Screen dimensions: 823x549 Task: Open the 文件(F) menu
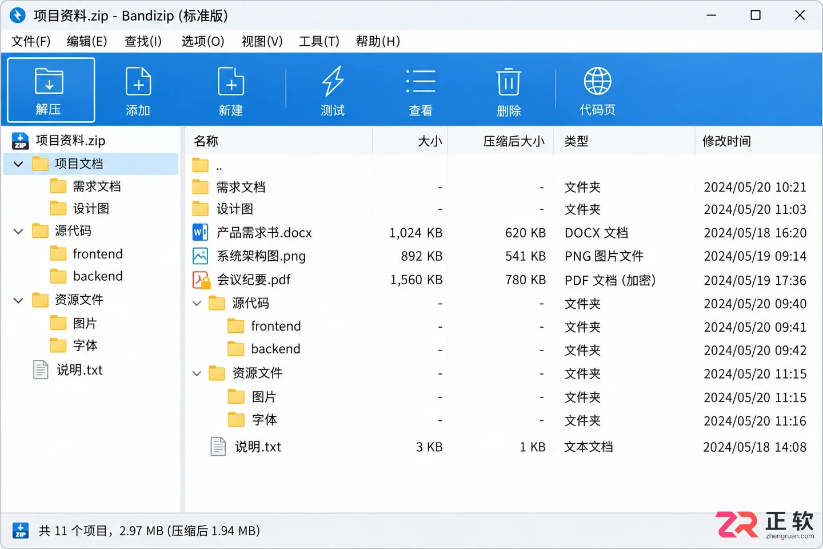coord(31,41)
